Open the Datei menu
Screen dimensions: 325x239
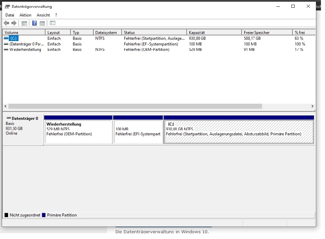tap(10, 15)
